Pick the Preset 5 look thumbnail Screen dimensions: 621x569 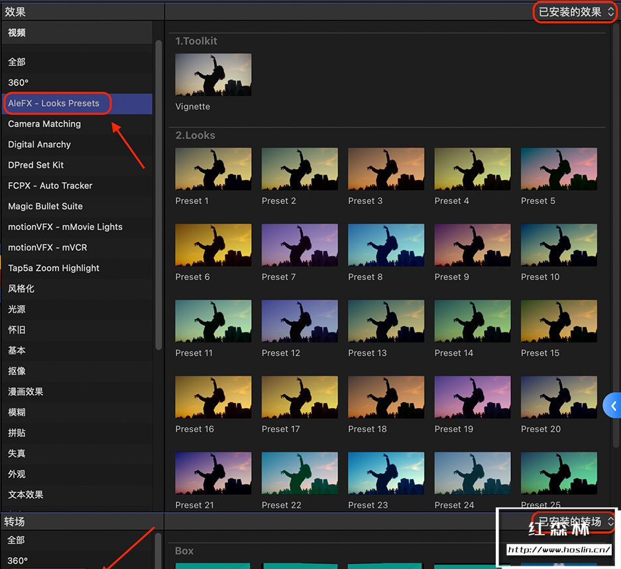pyautogui.click(x=559, y=169)
